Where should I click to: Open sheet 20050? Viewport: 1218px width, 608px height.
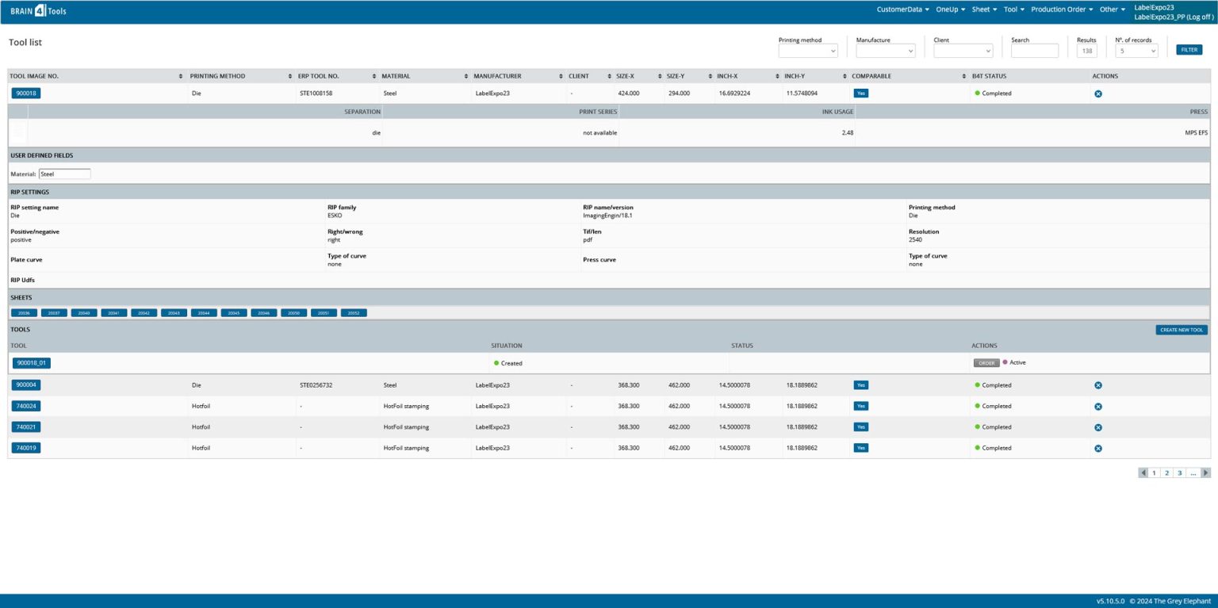coord(294,313)
